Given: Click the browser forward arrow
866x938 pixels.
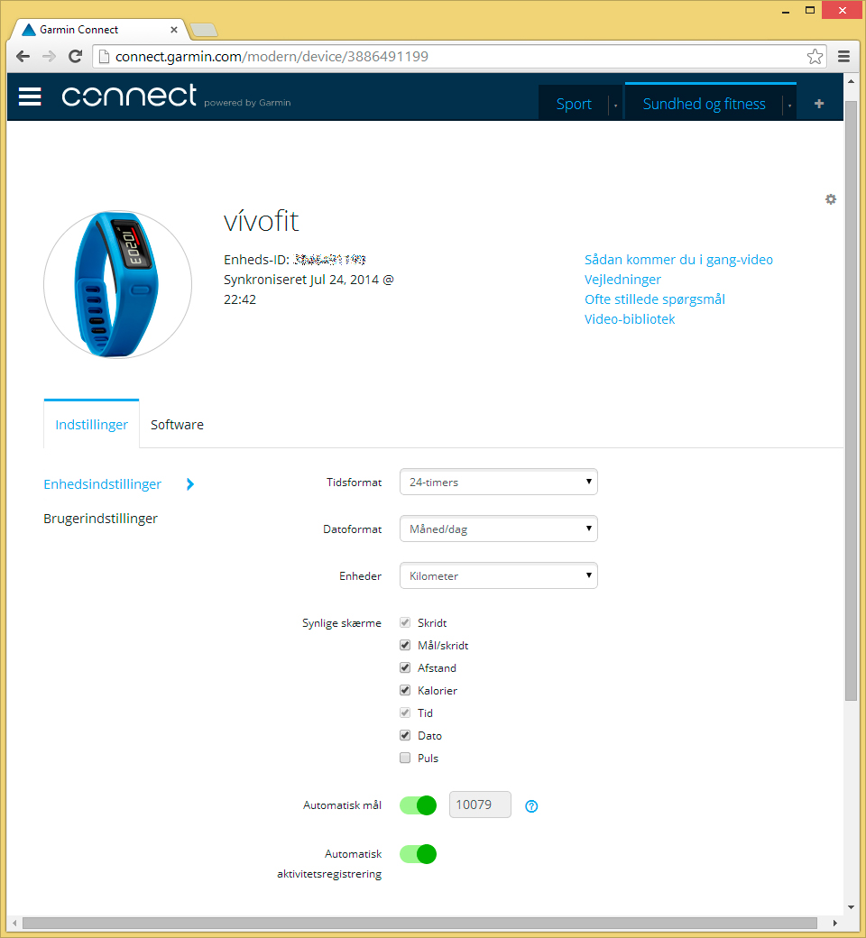Looking at the screenshot, I should [49, 57].
